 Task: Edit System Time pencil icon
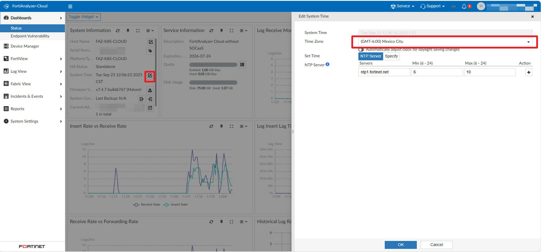(150, 76)
